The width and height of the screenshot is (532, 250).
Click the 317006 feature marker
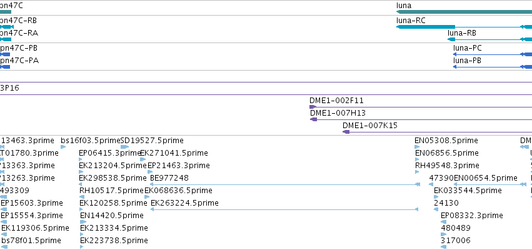(x=444, y=247)
